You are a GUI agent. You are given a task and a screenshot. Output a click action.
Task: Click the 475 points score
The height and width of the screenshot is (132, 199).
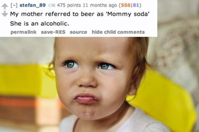[69, 5]
